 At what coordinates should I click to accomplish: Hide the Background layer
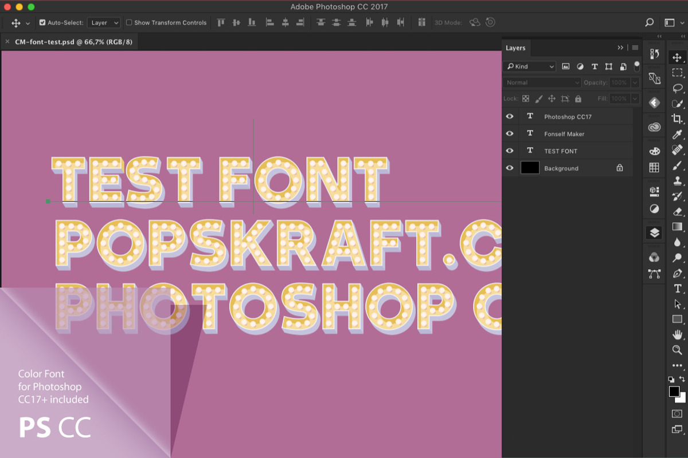click(x=510, y=168)
